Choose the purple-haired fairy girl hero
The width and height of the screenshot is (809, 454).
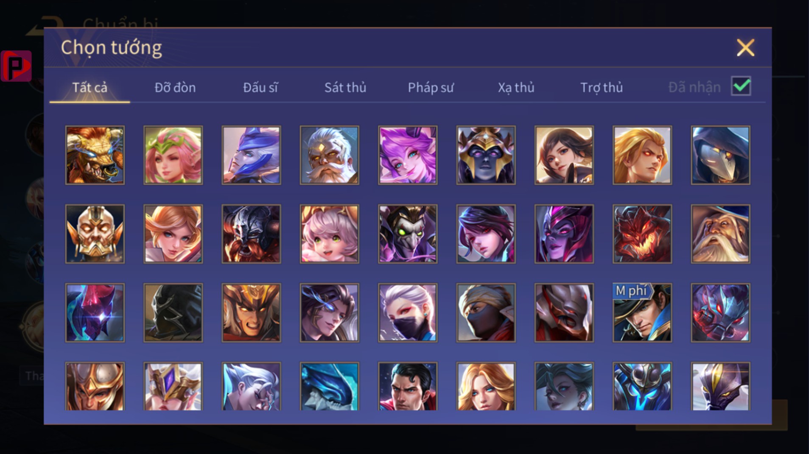[408, 155]
